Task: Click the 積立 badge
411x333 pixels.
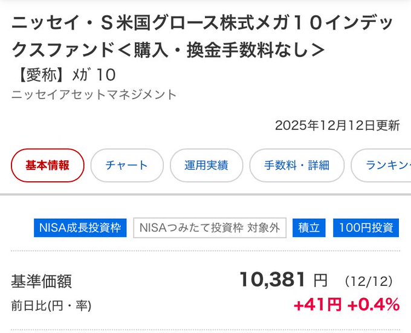Action: [309, 228]
